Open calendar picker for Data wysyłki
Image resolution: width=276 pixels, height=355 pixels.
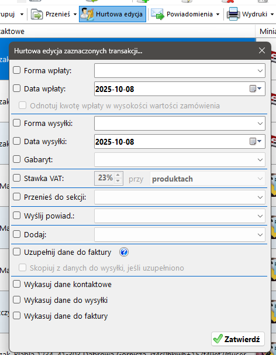(256, 142)
